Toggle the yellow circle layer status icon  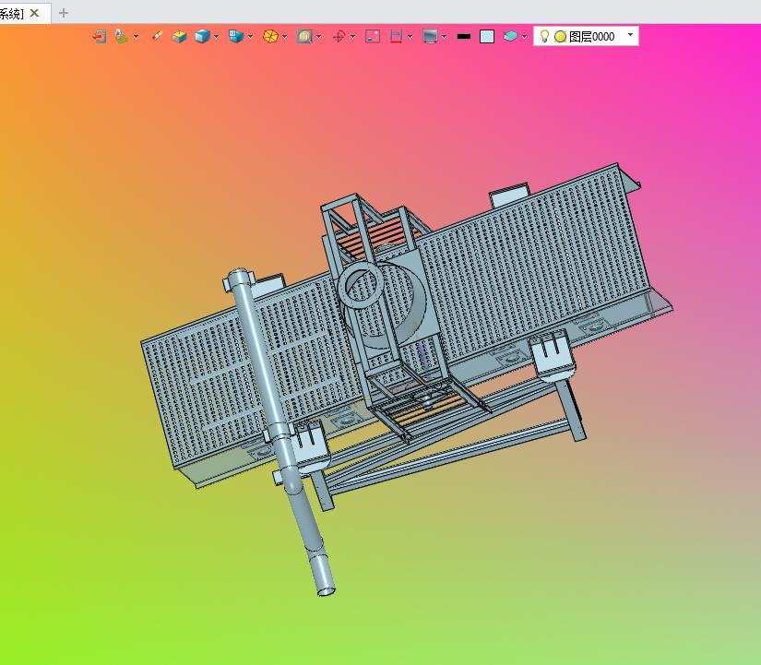560,36
